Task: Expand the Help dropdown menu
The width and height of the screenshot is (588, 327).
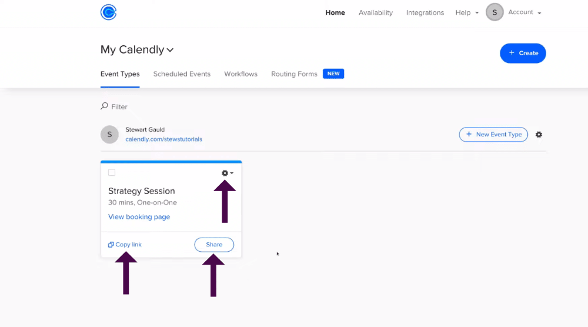Action: 467,13
